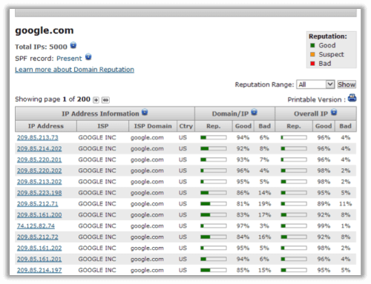Image resolution: width=371 pixels, height=284 pixels.
Task: Click the ISP Domain column header
Action: pos(153,126)
